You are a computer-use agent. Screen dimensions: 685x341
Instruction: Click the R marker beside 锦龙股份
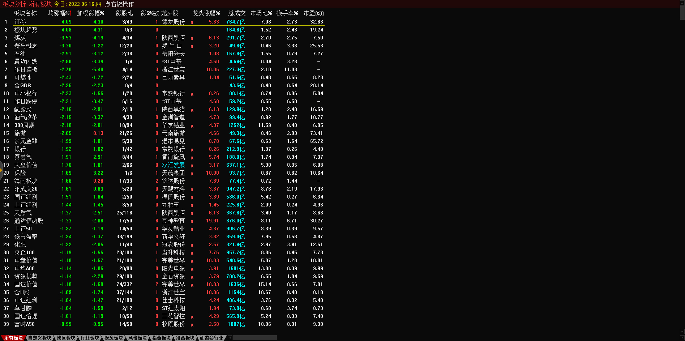(x=192, y=23)
